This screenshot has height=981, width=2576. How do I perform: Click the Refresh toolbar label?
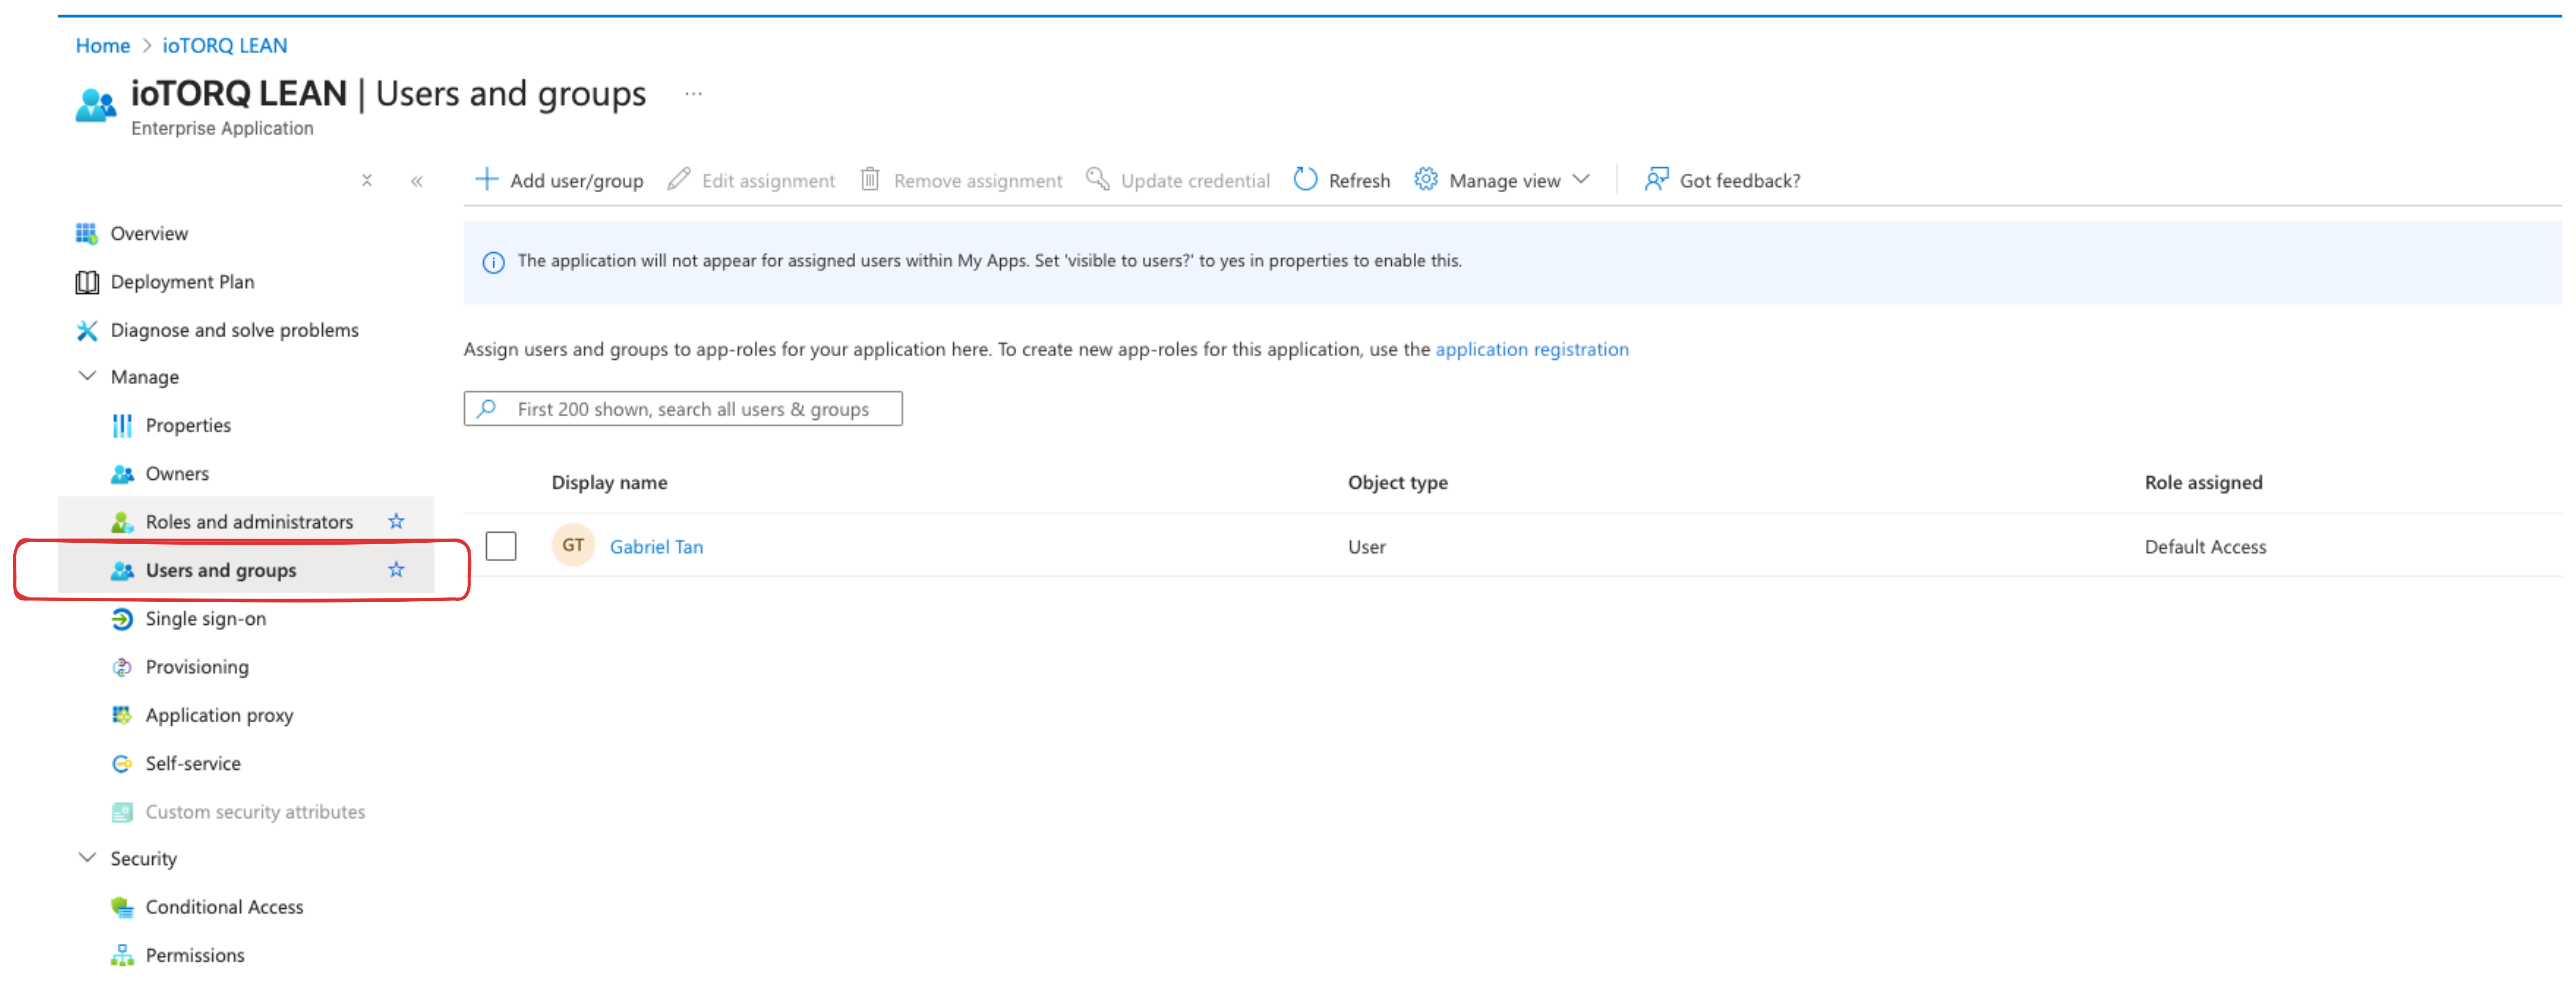1359,181
